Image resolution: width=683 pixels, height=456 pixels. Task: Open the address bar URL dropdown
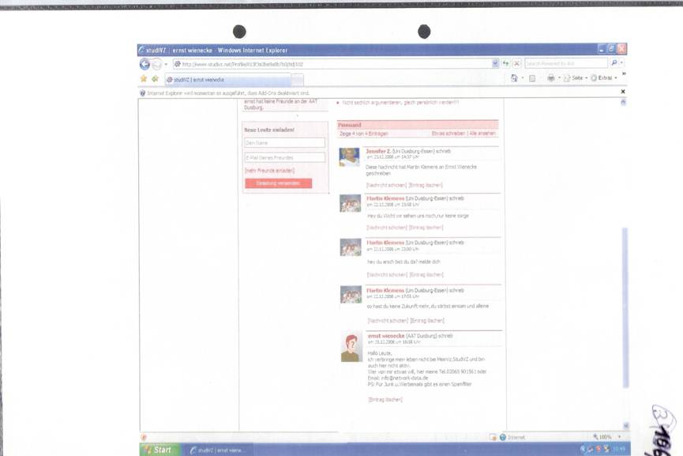pos(495,63)
